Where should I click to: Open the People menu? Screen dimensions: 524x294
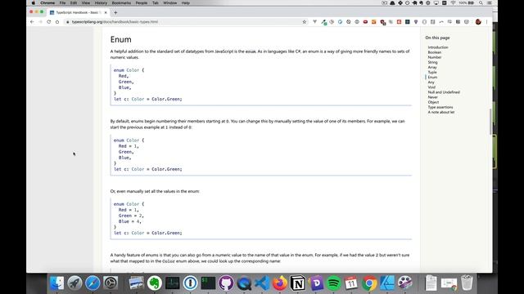[142, 2]
